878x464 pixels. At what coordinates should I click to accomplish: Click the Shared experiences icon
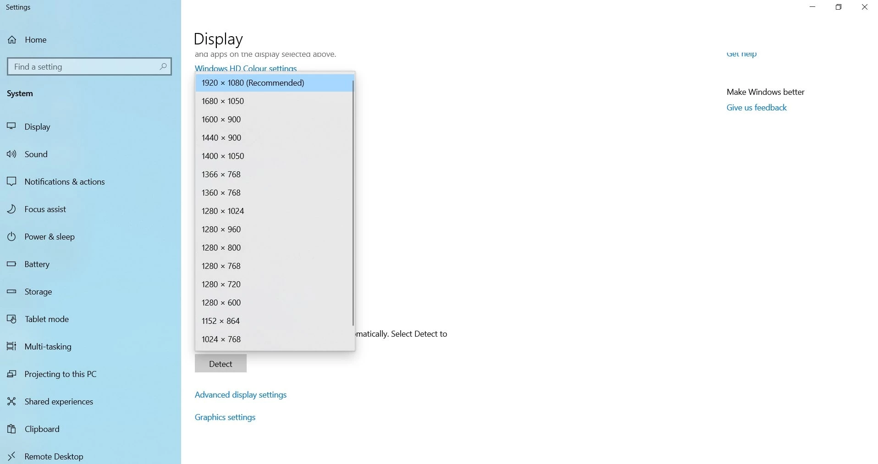[11, 401]
